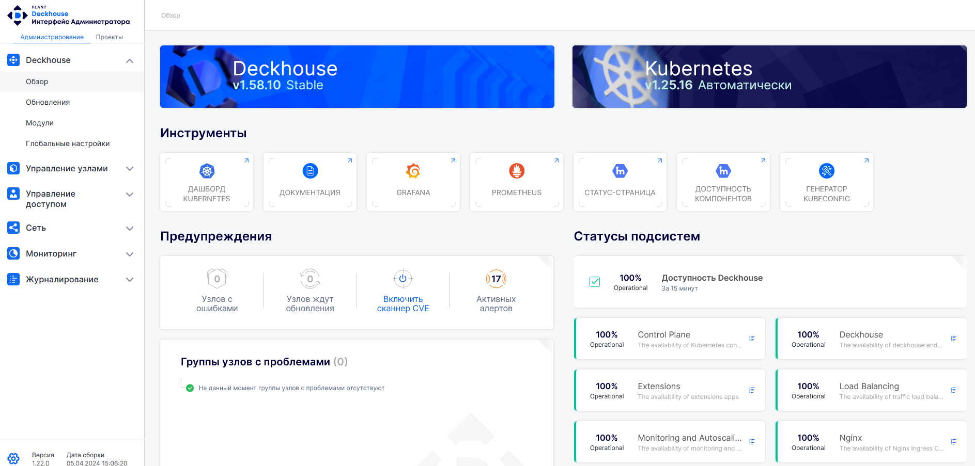
Task: Click the Доступность Deckhouse checkmark box
Action: tap(595, 282)
